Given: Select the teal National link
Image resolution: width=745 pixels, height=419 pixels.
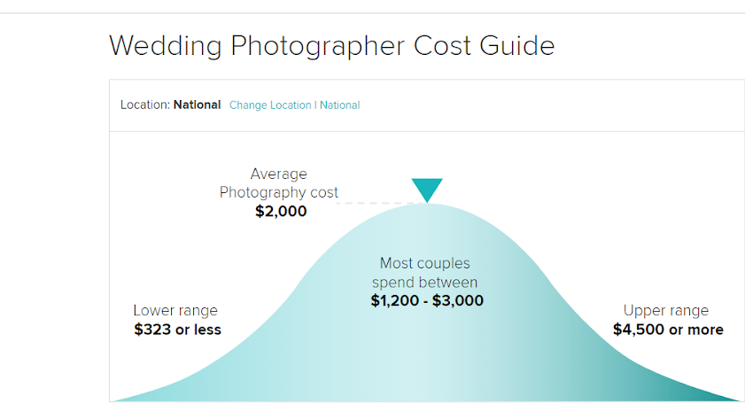Looking at the screenshot, I should click(x=339, y=105).
